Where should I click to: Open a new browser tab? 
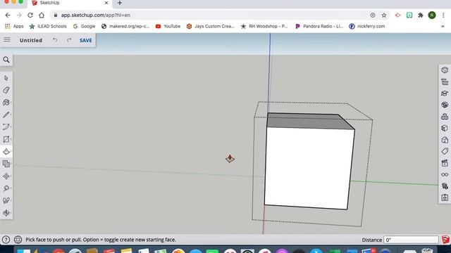coord(120,3)
